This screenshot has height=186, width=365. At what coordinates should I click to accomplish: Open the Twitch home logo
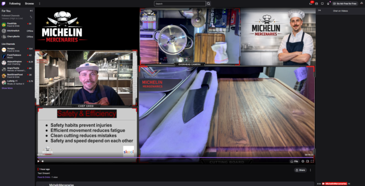pos(4,4)
